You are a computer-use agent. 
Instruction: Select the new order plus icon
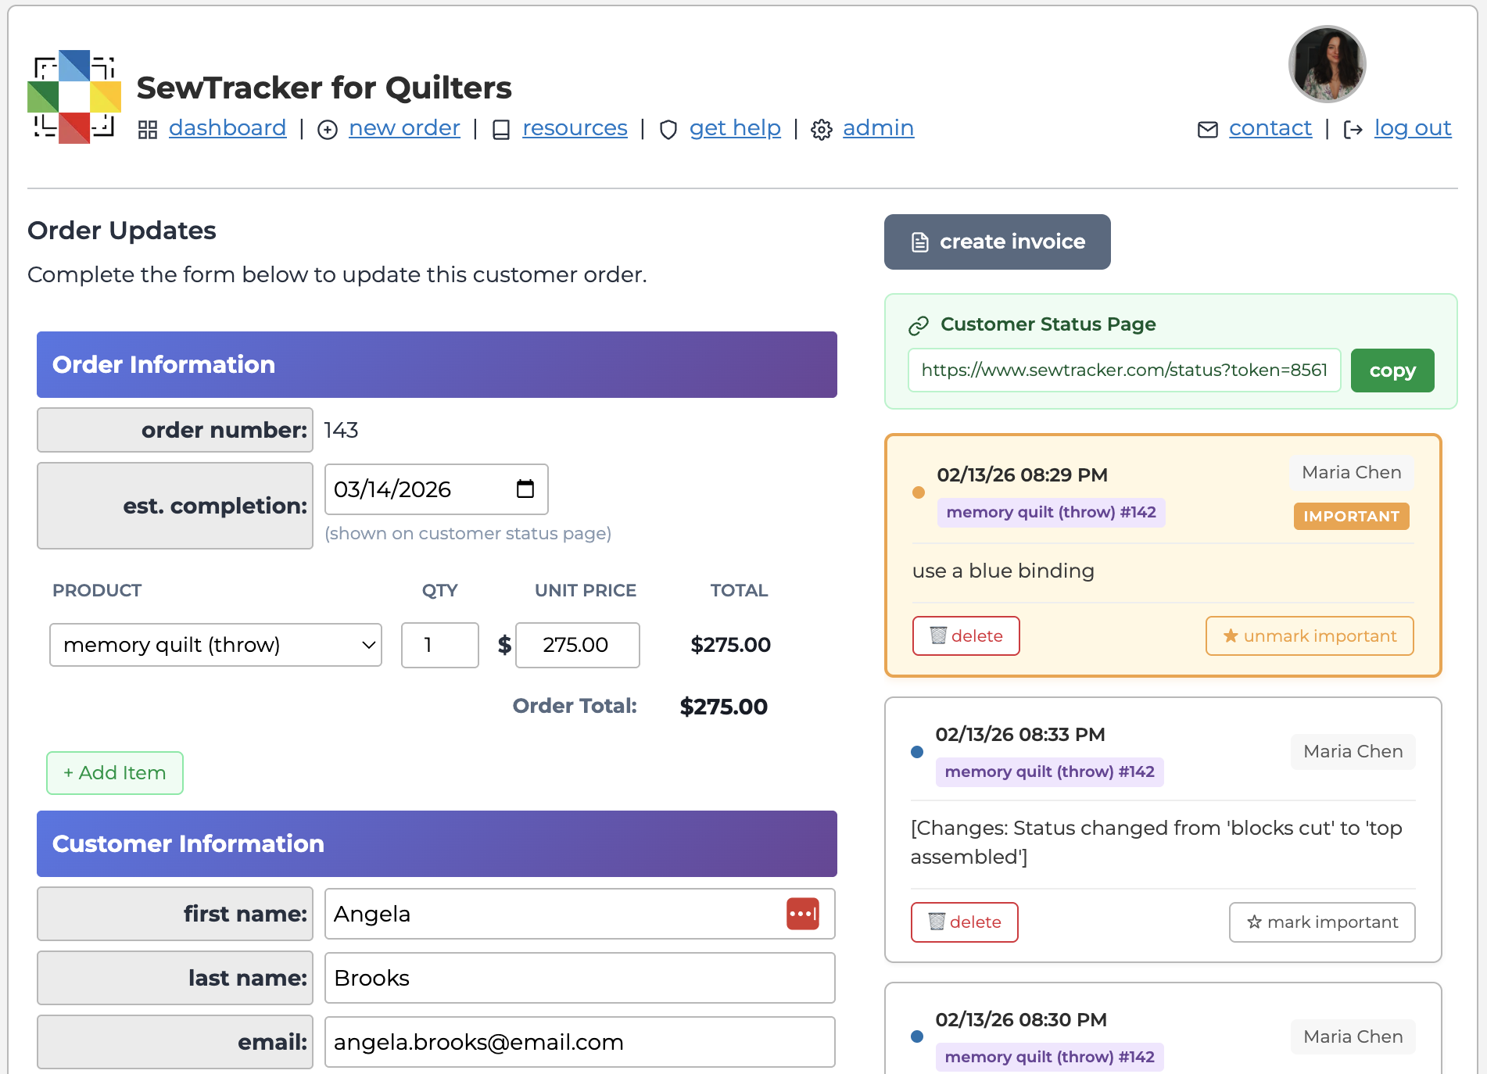[x=328, y=130]
